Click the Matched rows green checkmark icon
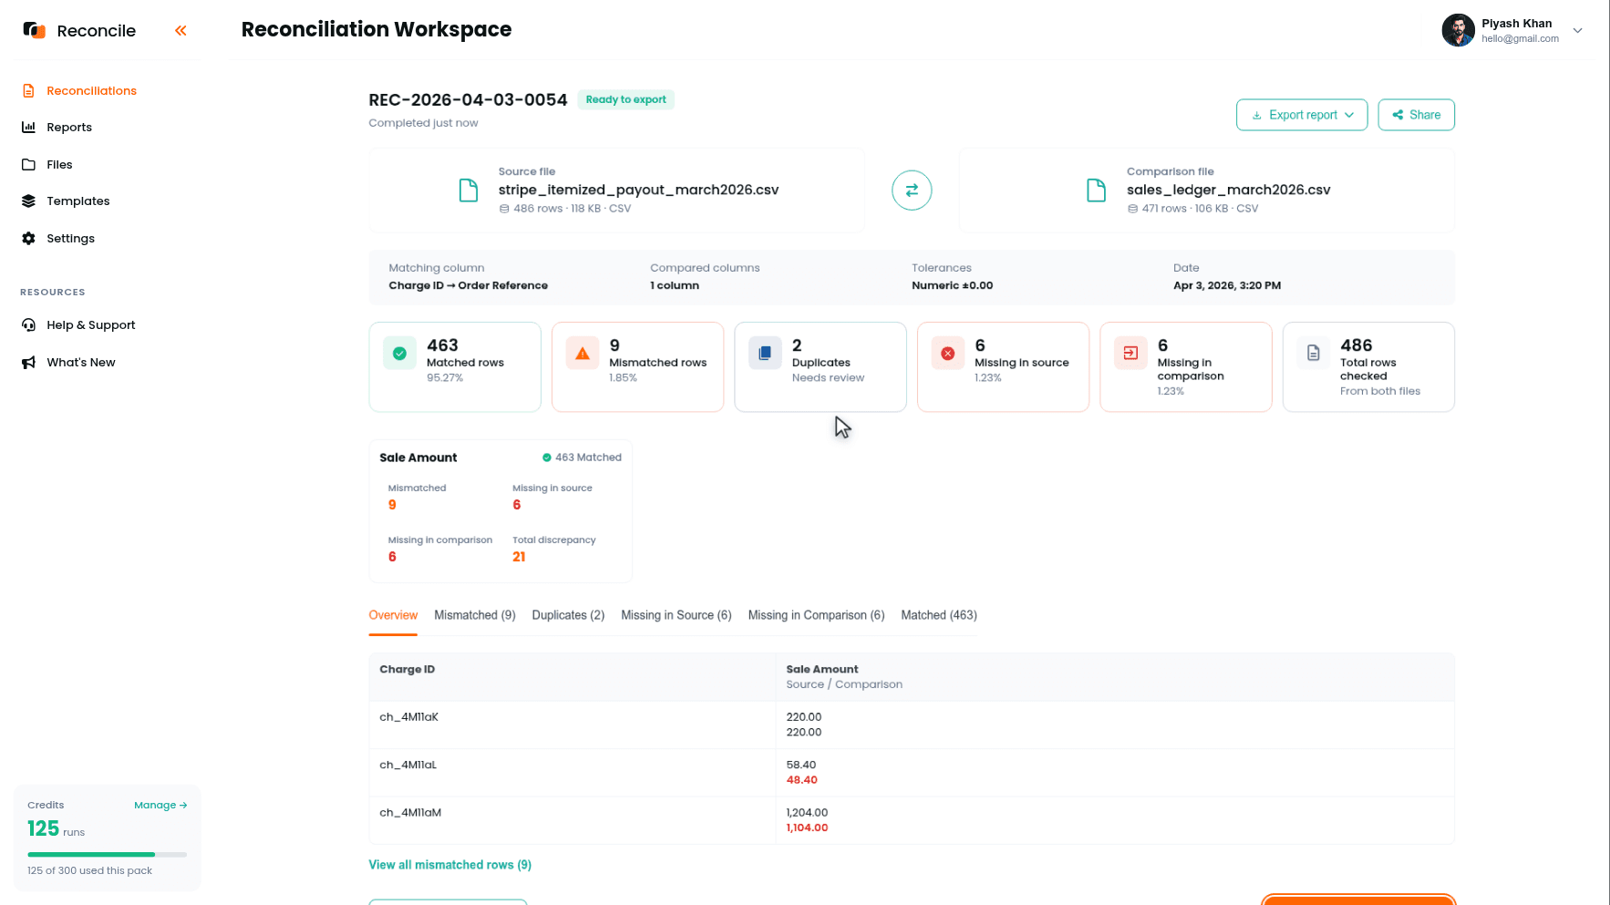Image resolution: width=1610 pixels, height=905 pixels. 399,353
